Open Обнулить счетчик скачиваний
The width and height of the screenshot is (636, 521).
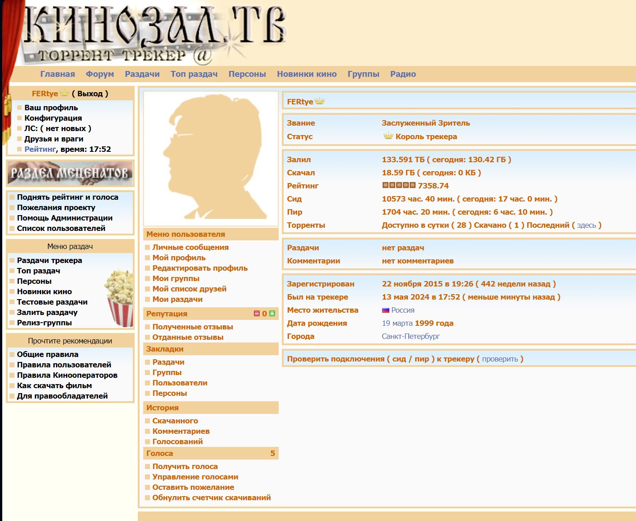[x=211, y=498]
